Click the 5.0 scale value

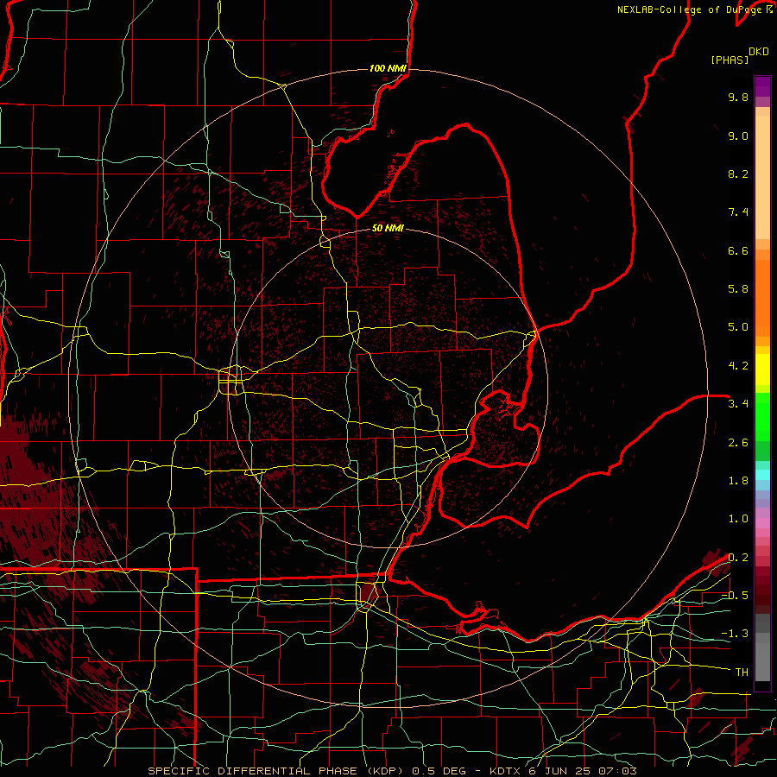pos(738,327)
